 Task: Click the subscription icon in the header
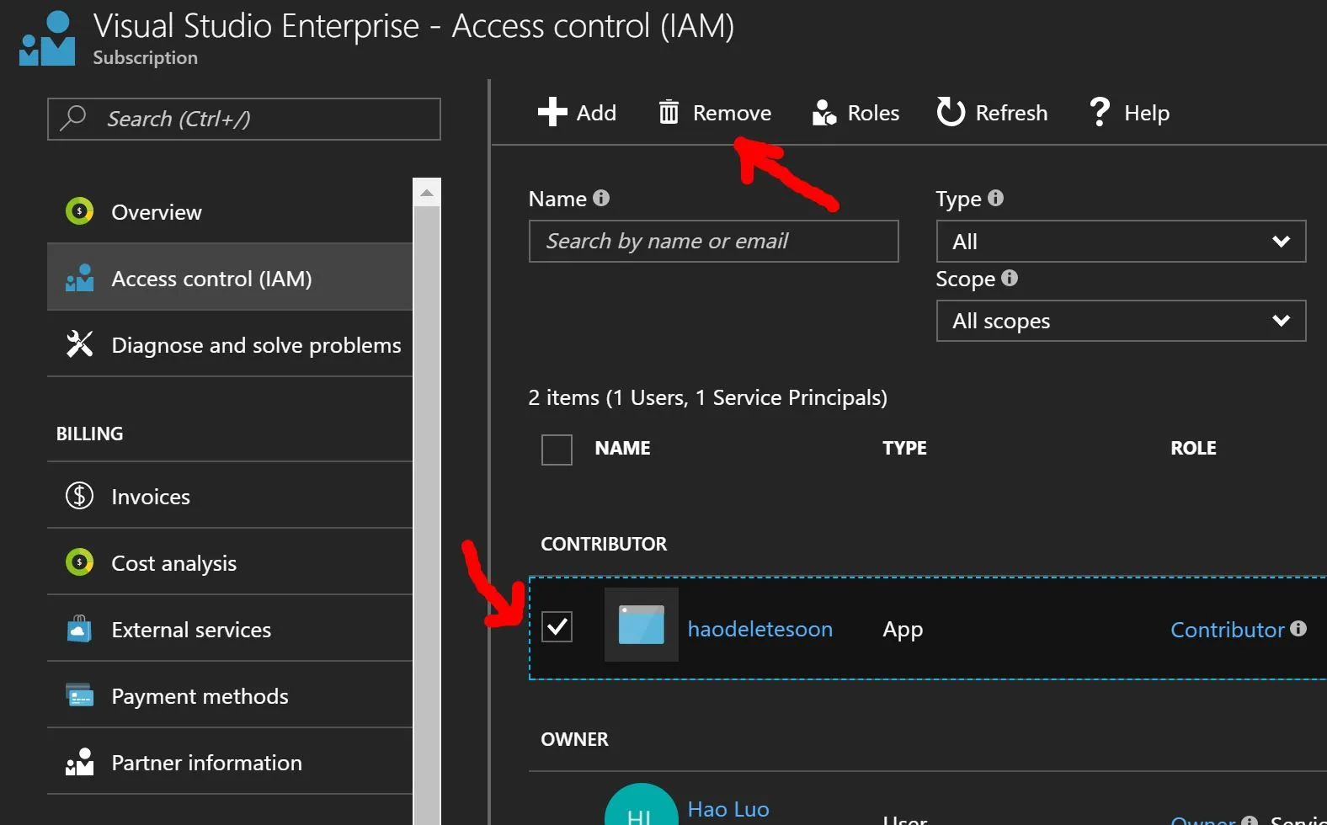(x=47, y=38)
